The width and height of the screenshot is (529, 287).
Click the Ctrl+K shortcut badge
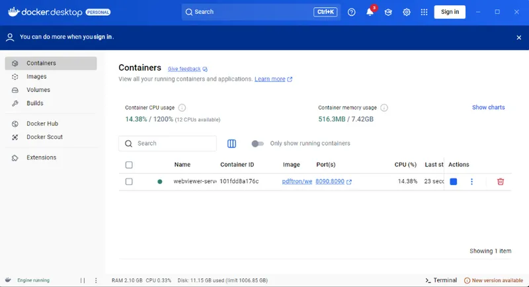click(325, 12)
